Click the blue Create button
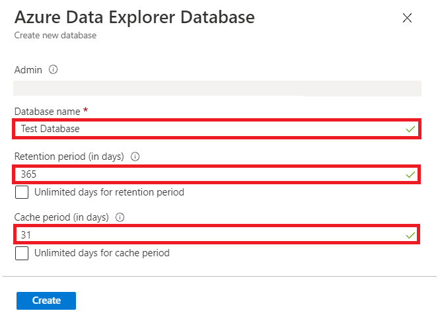438x319 pixels. tap(46, 301)
